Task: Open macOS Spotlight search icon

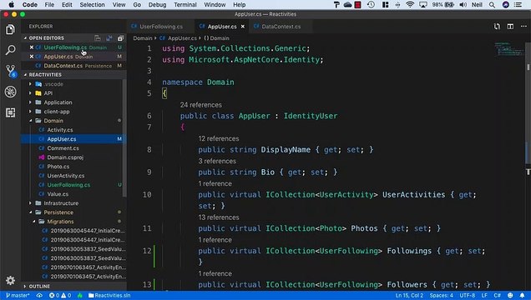Action: coord(492,5)
